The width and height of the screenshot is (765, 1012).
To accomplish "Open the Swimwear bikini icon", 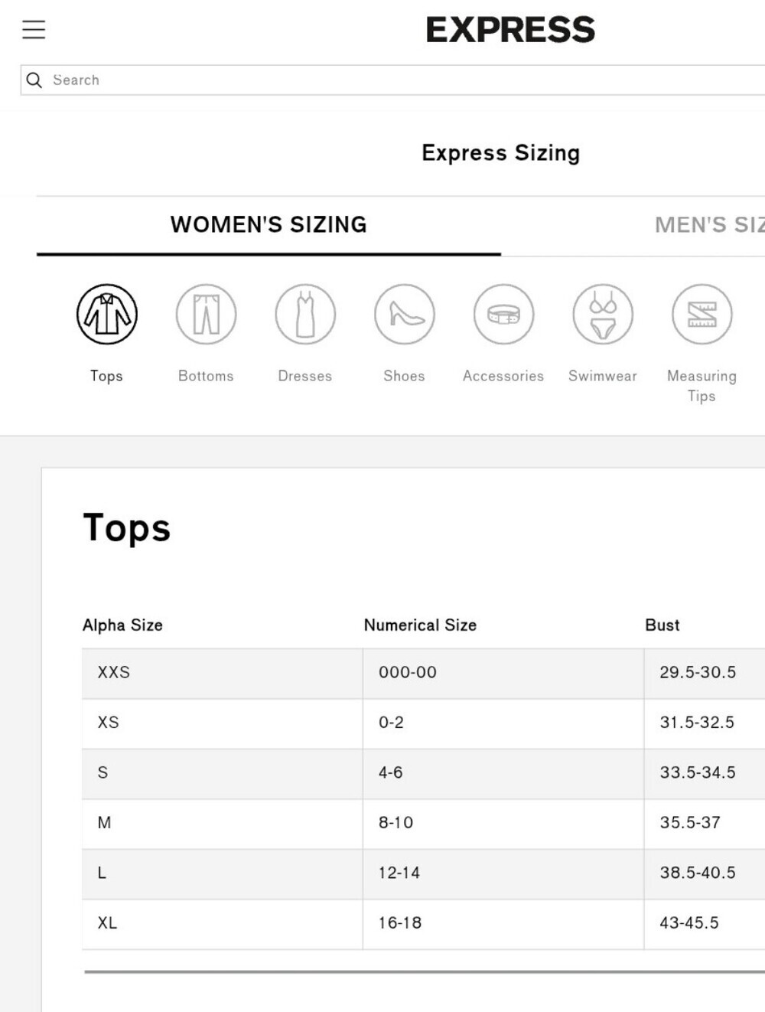I will (603, 314).
